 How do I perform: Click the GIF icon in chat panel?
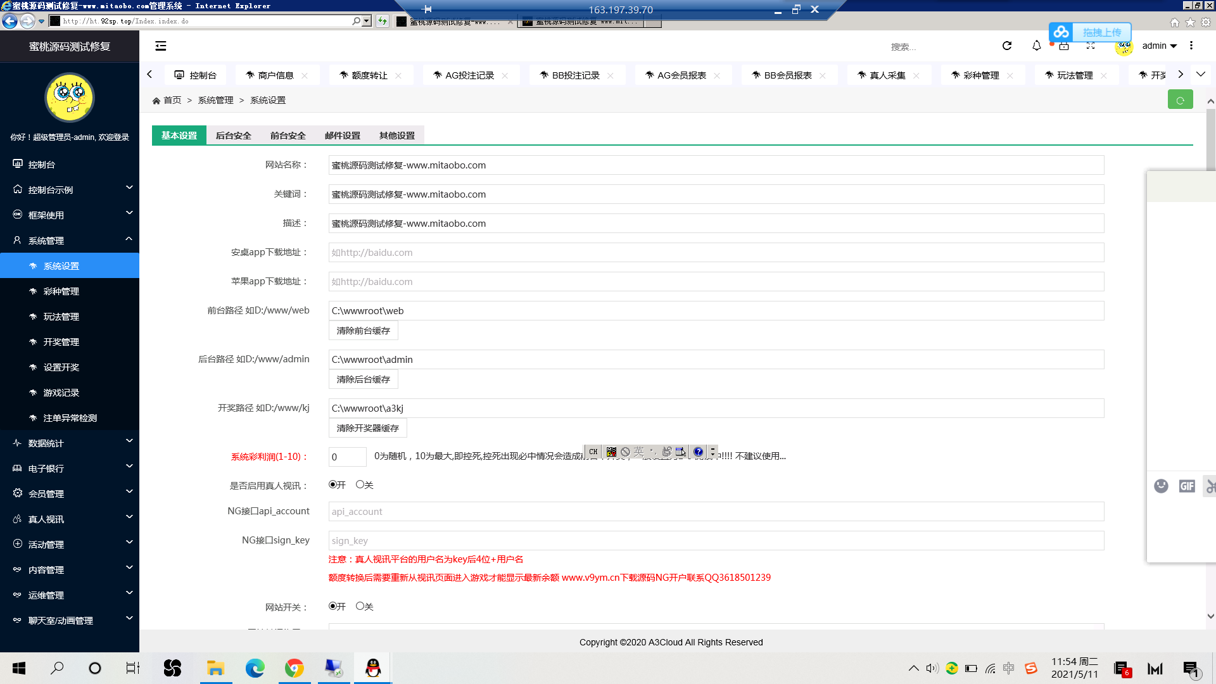click(x=1186, y=486)
